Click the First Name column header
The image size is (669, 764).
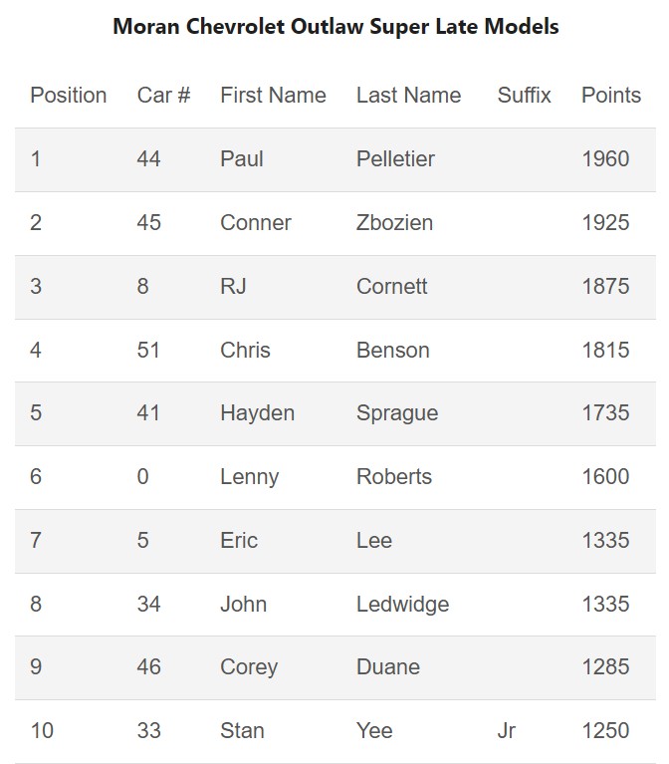(273, 96)
